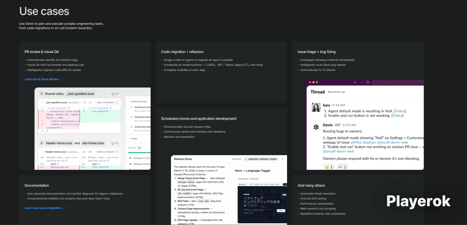Click the Slack search bar

click(398, 82)
